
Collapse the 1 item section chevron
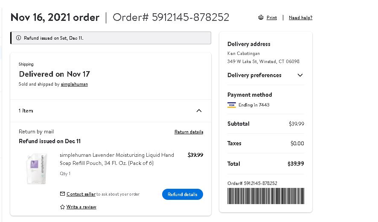pos(199,111)
